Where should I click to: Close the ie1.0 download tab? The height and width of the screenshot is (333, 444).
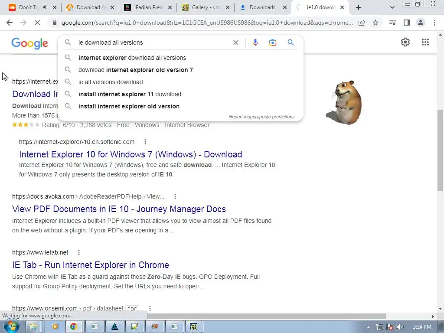tap(342, 7)
